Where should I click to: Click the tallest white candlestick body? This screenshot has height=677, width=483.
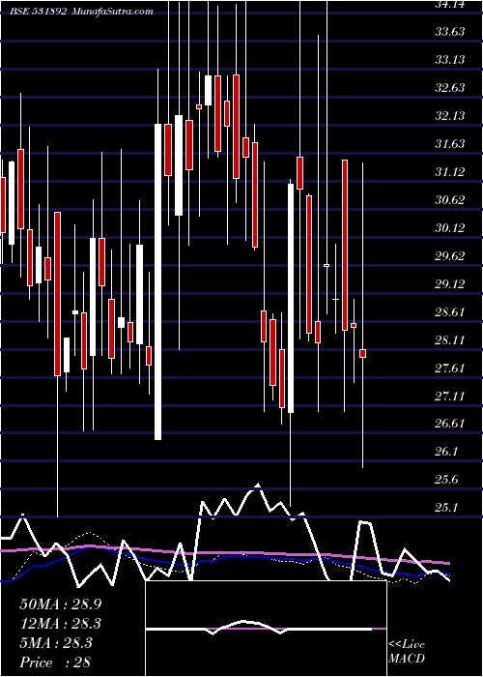[157, 281]
